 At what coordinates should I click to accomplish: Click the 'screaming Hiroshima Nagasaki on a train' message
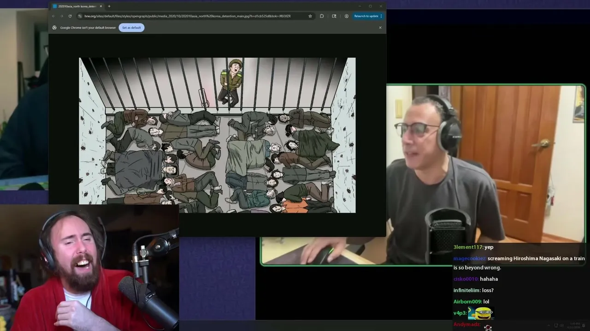(519, 263)
